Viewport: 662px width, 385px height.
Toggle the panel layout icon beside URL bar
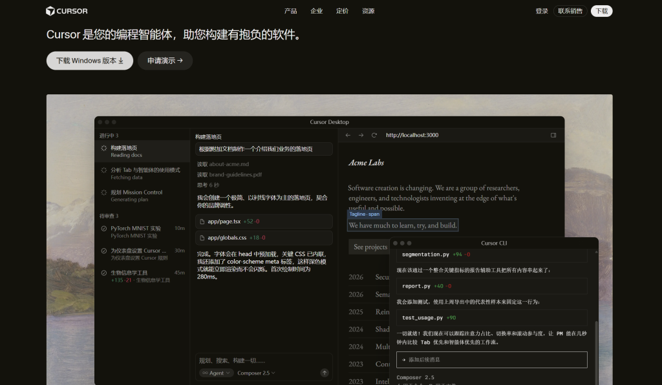coord(553,135)
